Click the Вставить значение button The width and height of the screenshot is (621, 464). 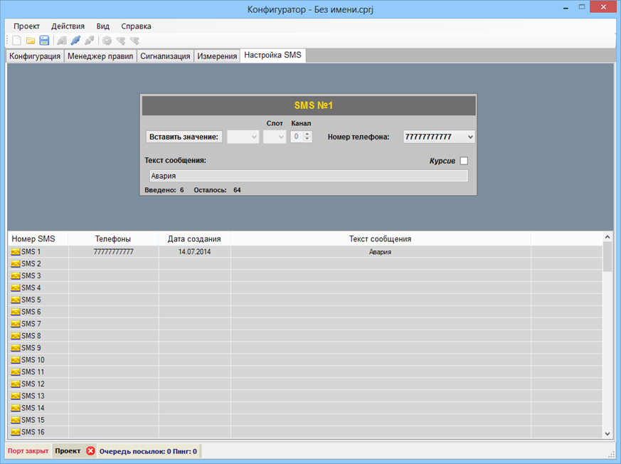pos(184,137)
